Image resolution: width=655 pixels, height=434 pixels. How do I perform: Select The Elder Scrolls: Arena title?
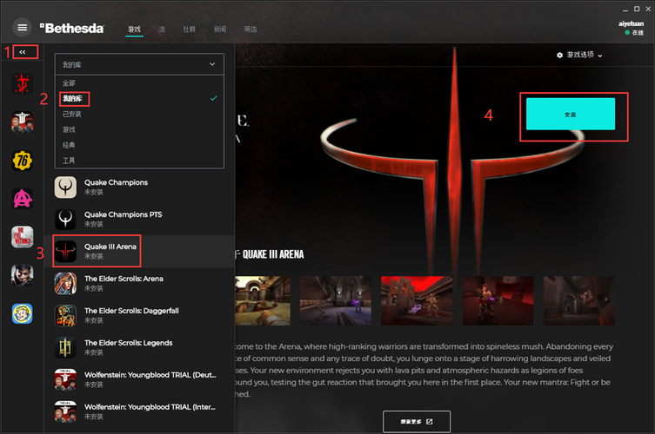click(124, 279)
